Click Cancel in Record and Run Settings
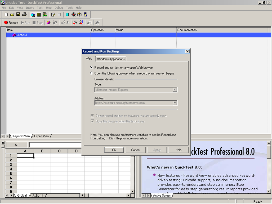The width and height of the screenshot is (272, 204). [x=136, y=150]
